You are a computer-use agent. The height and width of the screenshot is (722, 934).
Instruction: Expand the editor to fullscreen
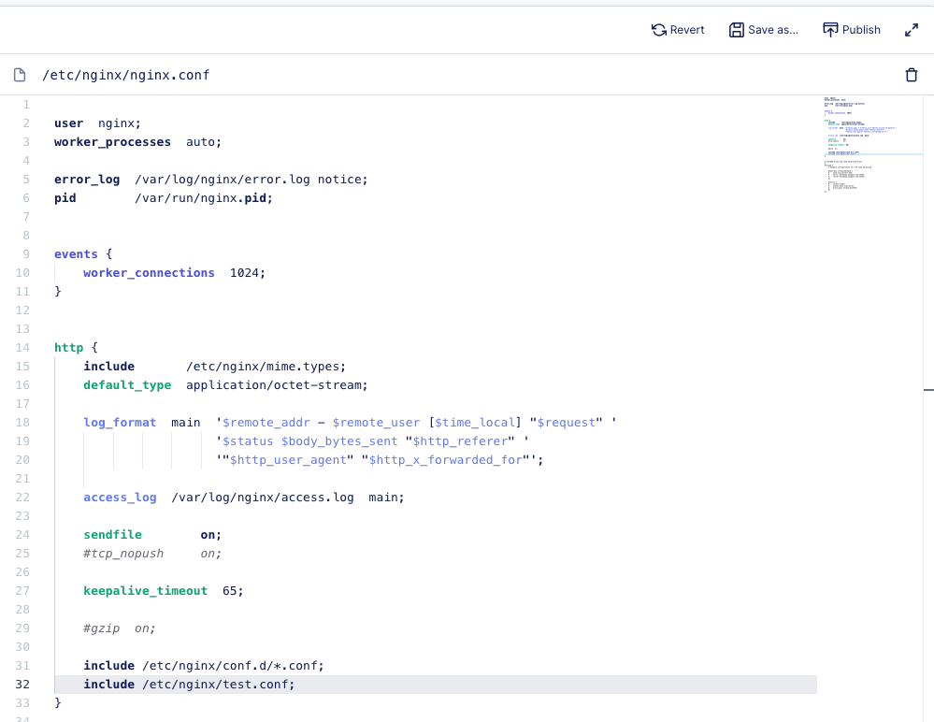(x=912, y=30)
